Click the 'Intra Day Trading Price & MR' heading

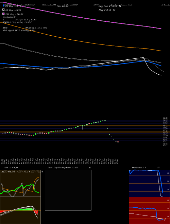tap(63, 168)
